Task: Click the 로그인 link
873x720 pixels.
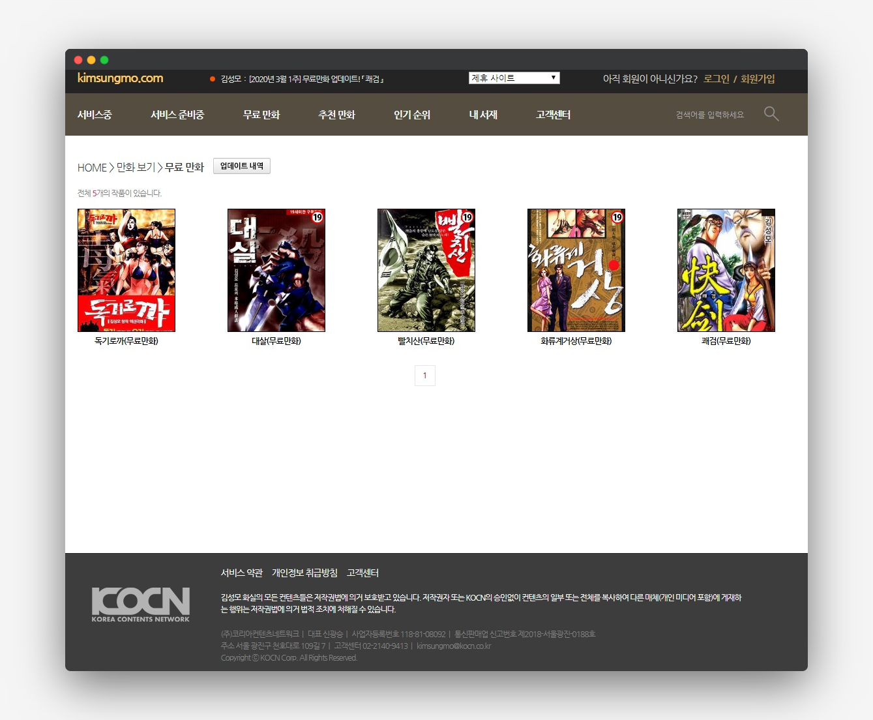Action: click(x=717, y=79)
